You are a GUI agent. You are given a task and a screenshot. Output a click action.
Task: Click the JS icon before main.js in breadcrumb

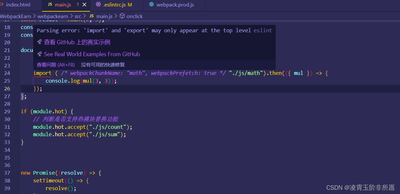91,16
